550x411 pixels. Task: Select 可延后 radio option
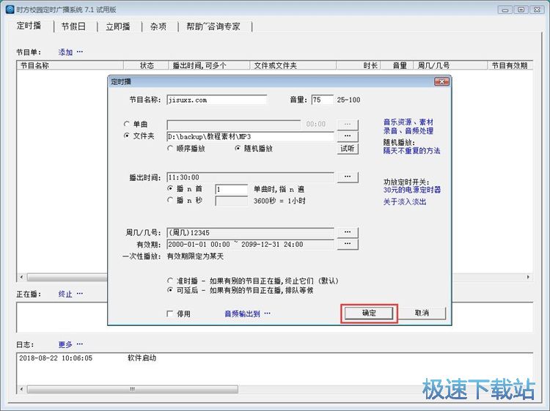(170, 290)
